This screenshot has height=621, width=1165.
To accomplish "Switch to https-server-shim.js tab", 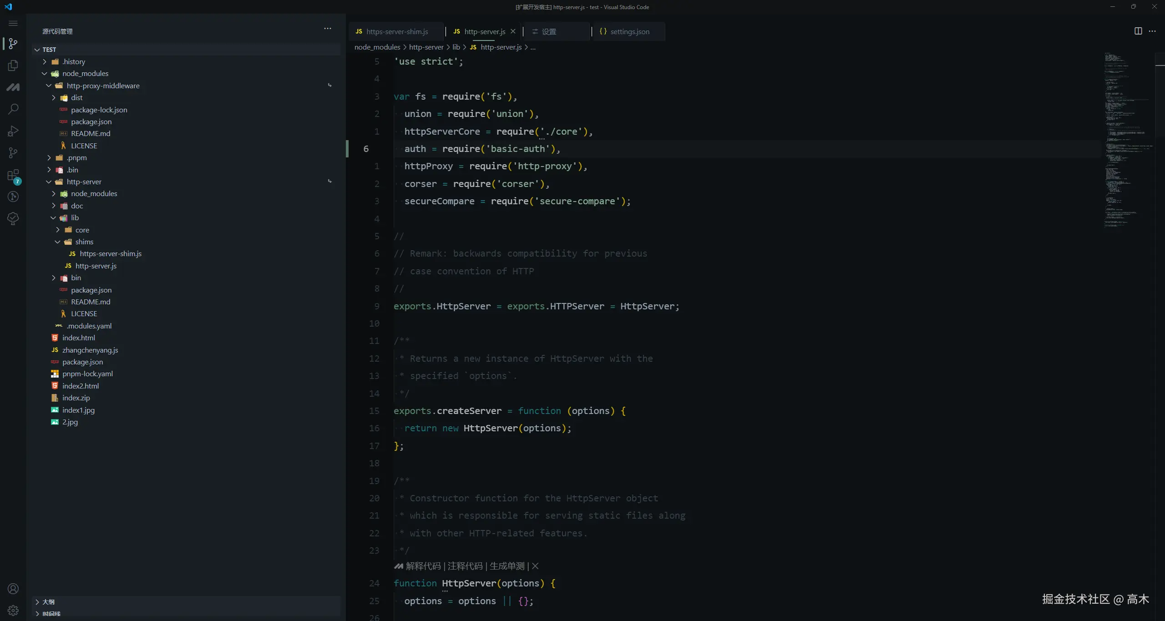I will 396,31.
